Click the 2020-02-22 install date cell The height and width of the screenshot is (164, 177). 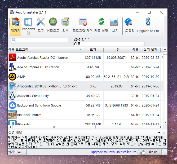tap(151, 58)
